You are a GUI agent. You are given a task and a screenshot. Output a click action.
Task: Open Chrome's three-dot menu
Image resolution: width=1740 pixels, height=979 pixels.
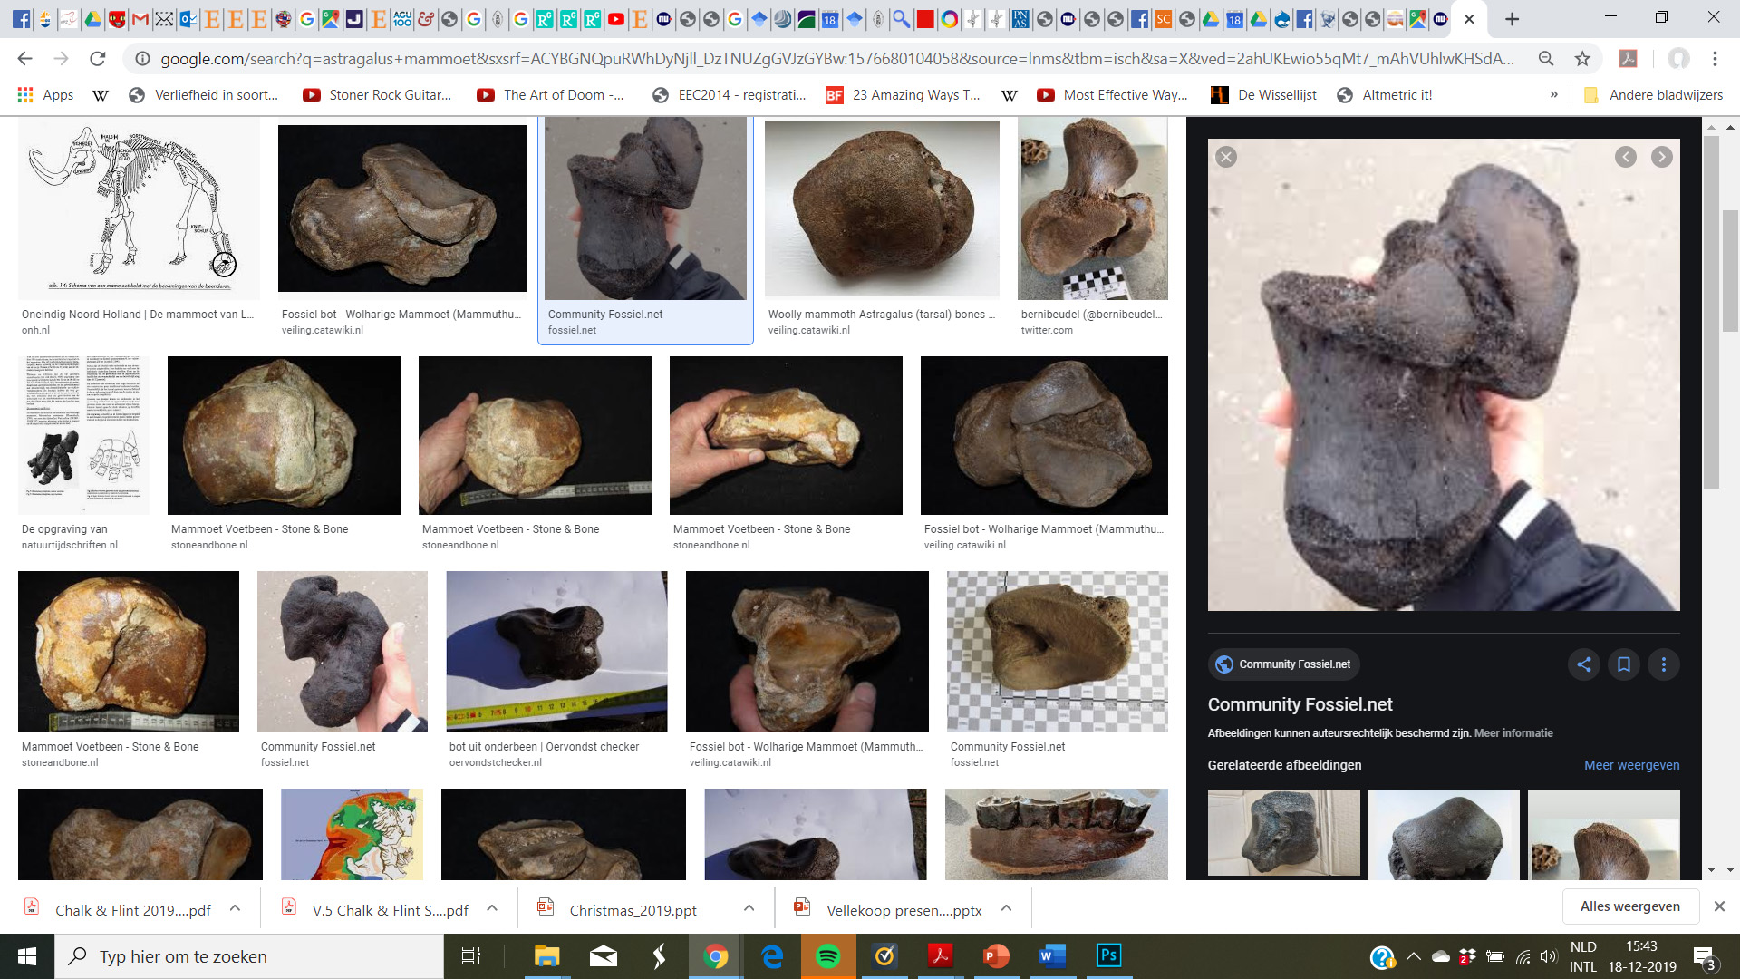point(1715,59)
